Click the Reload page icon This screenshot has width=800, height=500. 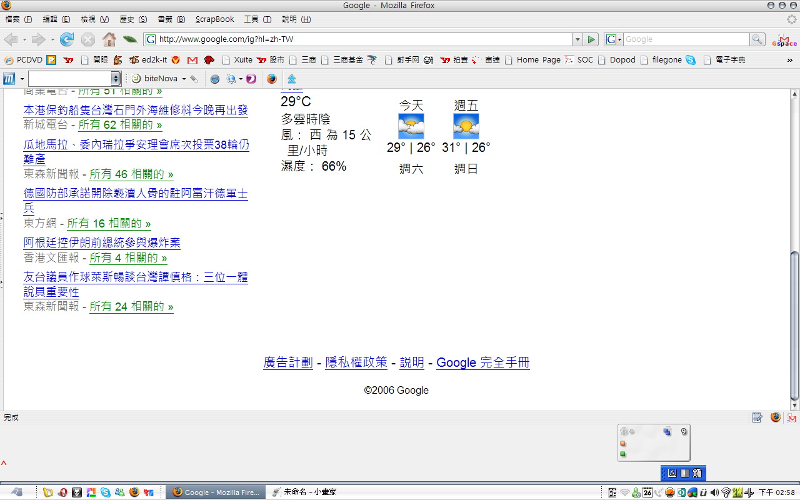(x=67, y=39)
